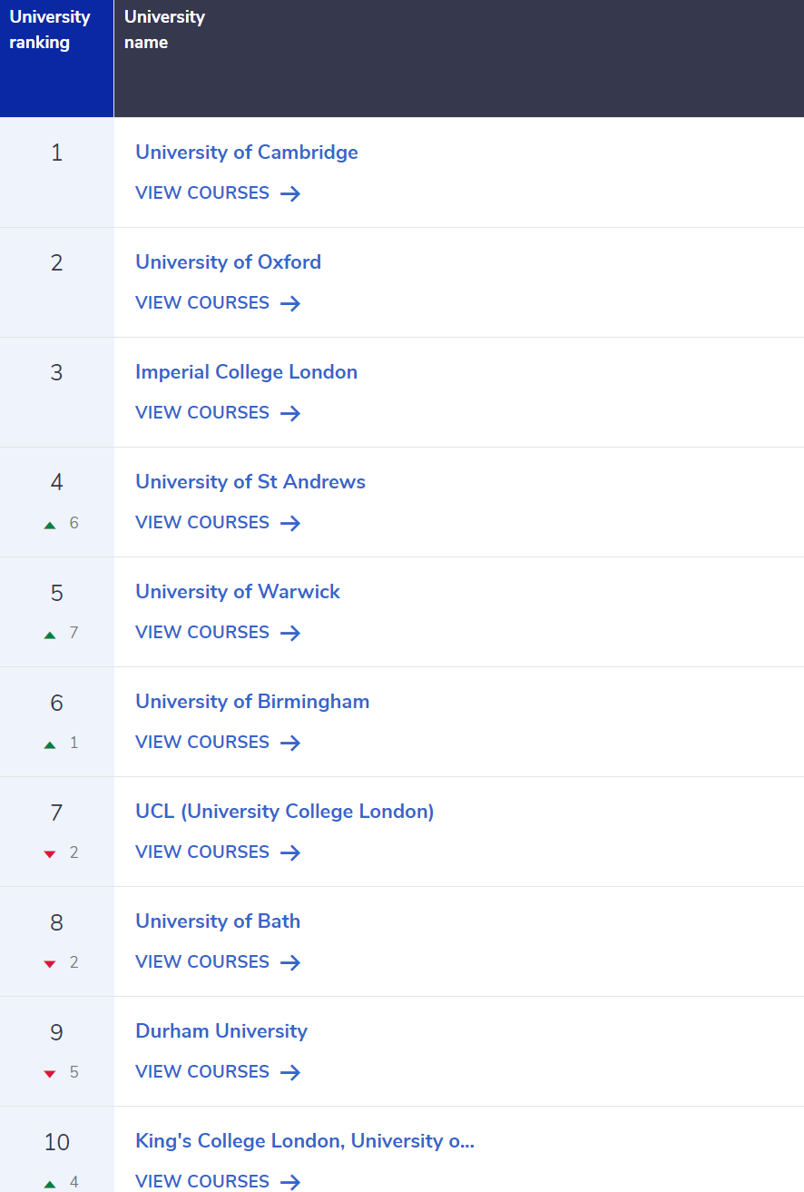Click ranking number 3 cell
Image resolution: width=804 pixels, height=1192 pixels.
pos(56,372)
